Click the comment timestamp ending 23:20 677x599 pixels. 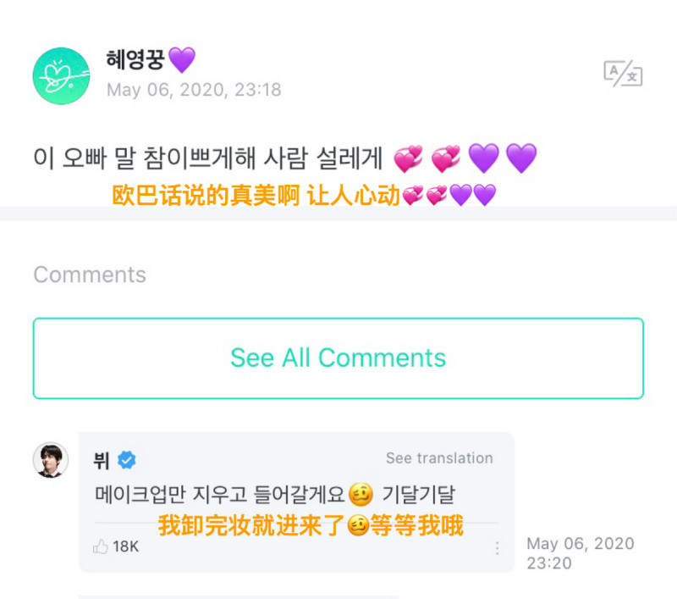pyautogui.click(x=580, y=552)
